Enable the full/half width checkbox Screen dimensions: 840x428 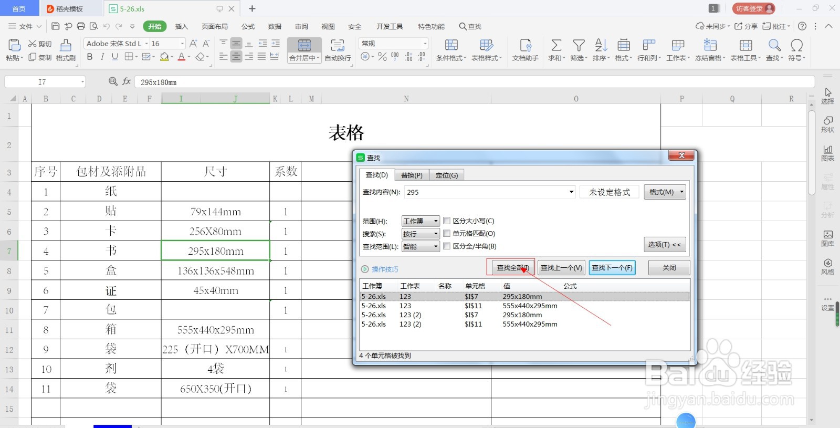(447, 246)
